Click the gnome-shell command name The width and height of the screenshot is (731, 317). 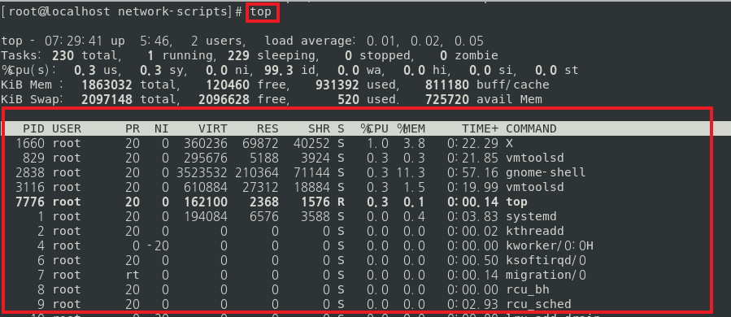(546, 172)
